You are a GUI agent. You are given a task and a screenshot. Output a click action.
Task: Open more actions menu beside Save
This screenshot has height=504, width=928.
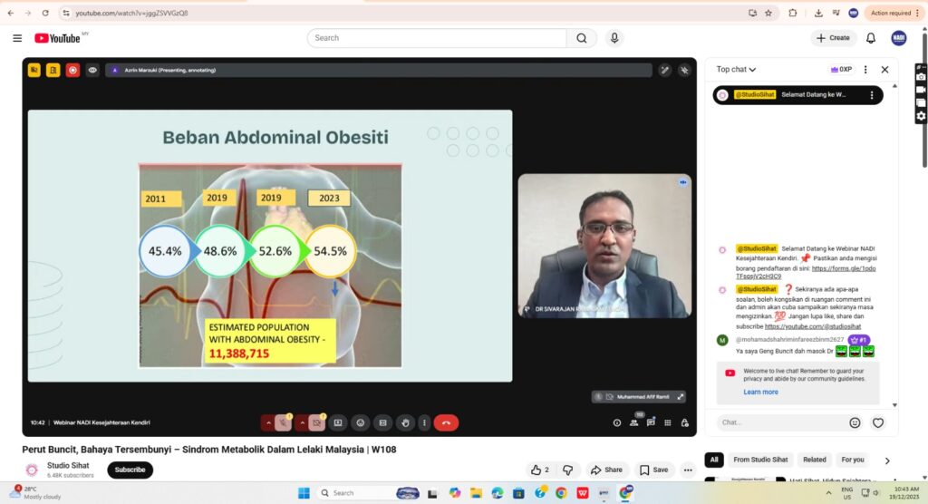coord(688,470)
